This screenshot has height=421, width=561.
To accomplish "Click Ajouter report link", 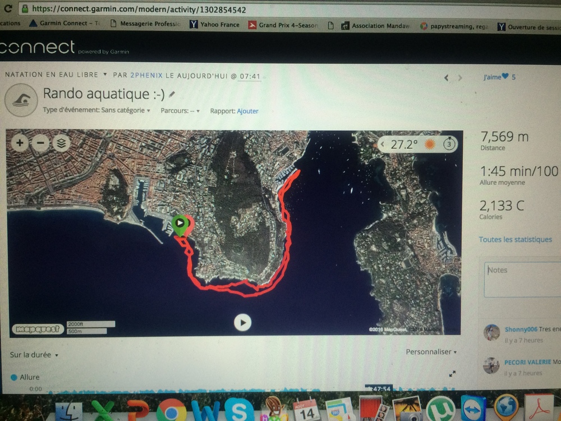I will click(x=247, y=111).
